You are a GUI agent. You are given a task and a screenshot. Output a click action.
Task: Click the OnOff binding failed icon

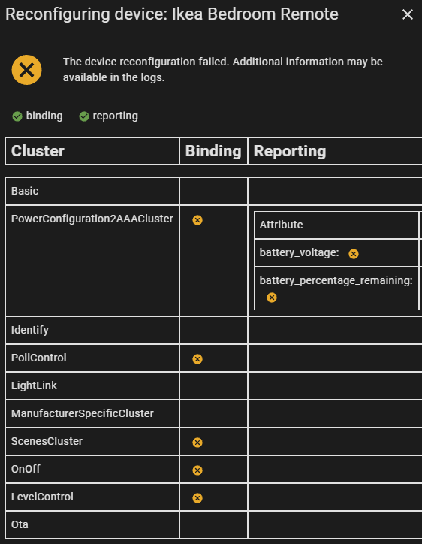[197, 470]
